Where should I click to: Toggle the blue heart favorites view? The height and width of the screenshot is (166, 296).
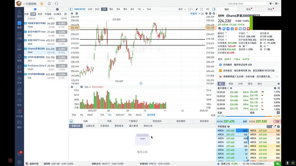(x=35, y=9)
